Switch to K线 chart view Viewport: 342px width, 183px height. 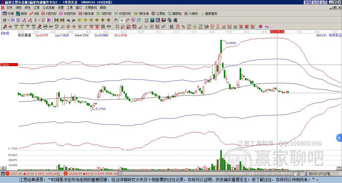(x=34, y=13)
